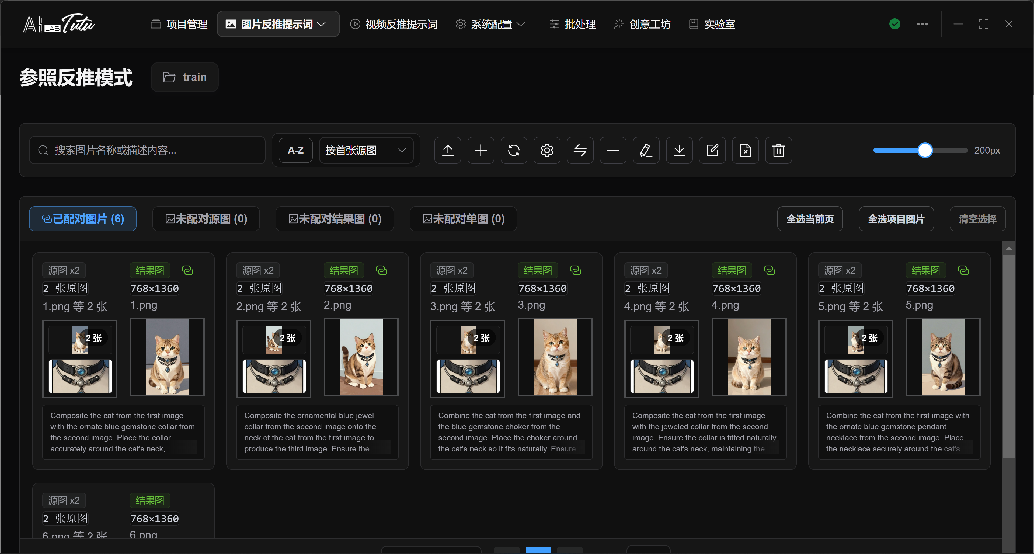This screenshot has width=1034, height=554.
Task: Click the 全选当前页 button
Action: pyautogui.click(x=810, y=219)
